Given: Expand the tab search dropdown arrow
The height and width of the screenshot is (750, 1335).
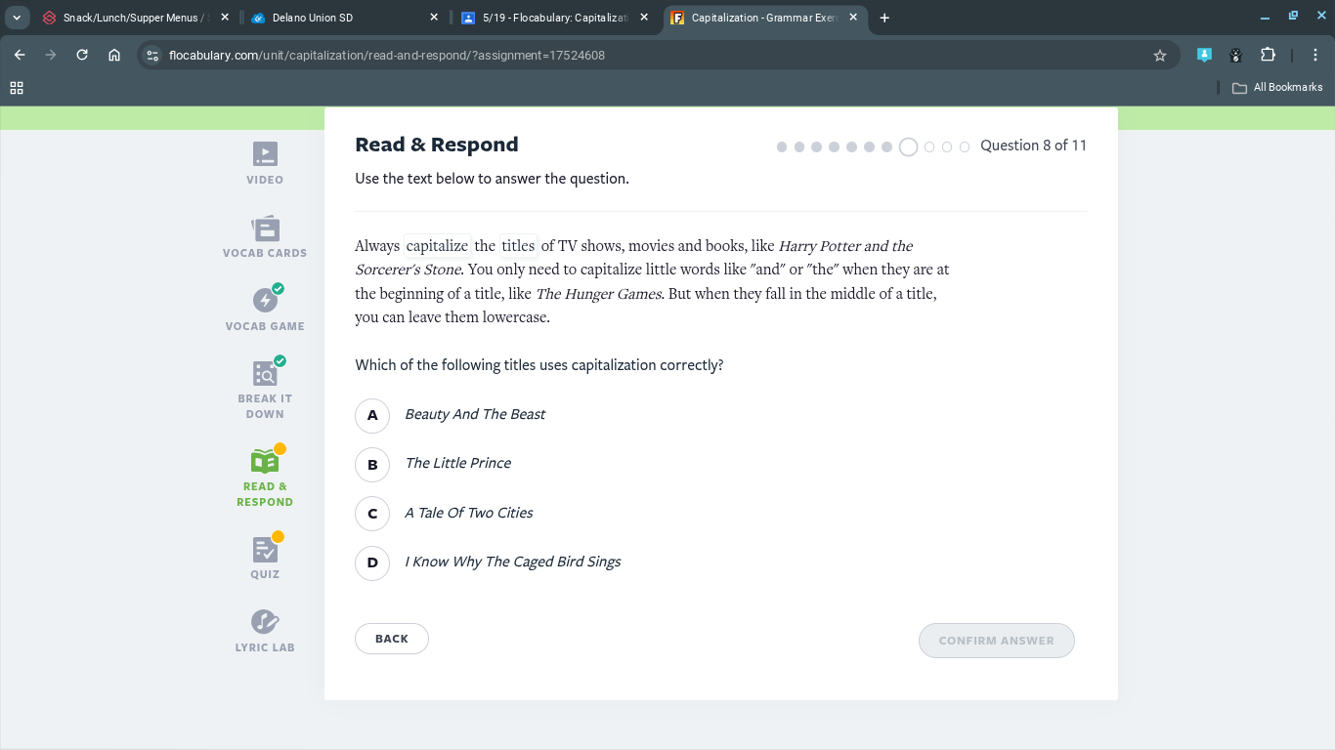Looking at the screenshot, I should (17, 18).
